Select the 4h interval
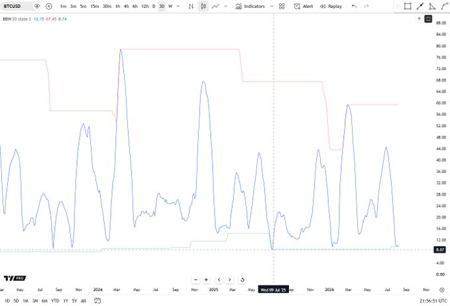 click(127, 7)
